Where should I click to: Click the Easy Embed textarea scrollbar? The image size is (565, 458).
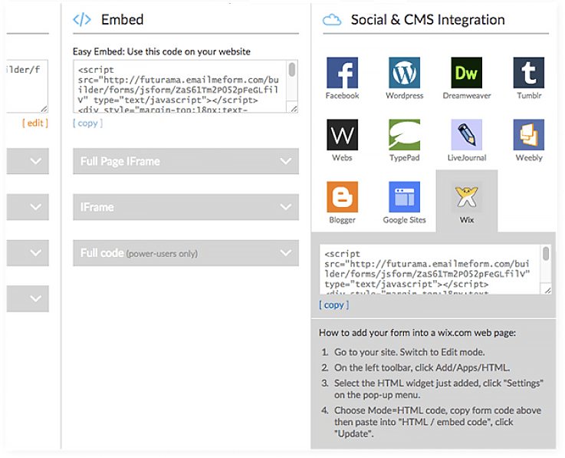[x=292, y=70]
